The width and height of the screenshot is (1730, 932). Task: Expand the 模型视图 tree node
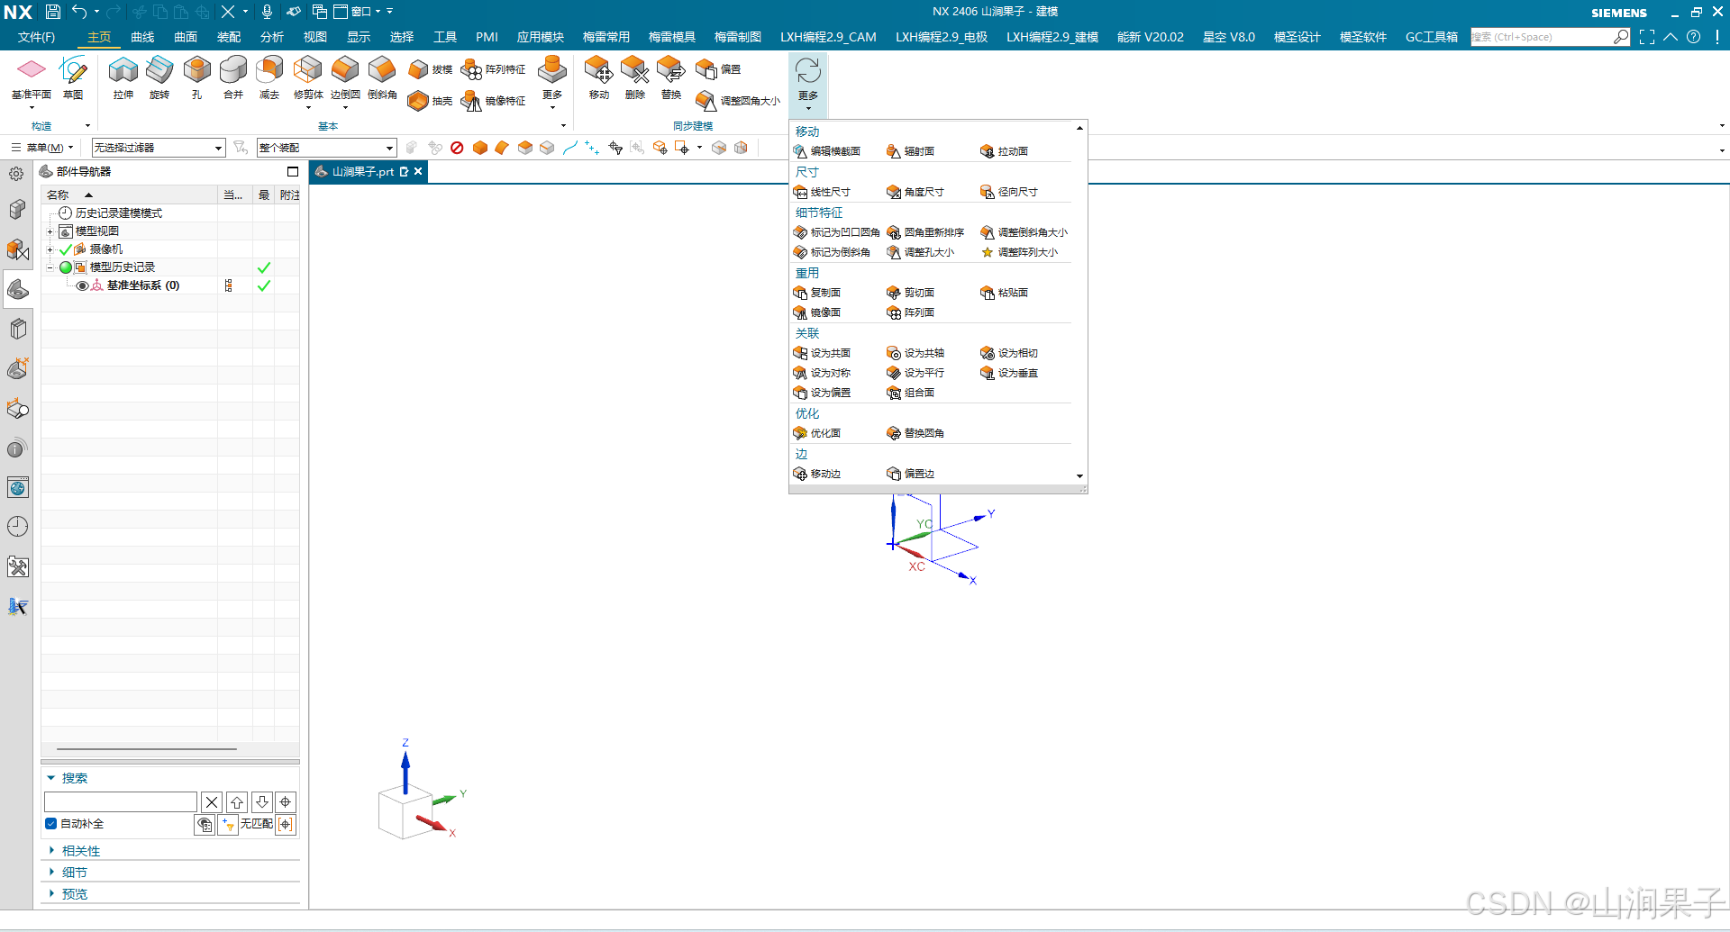tap(50, 231)
